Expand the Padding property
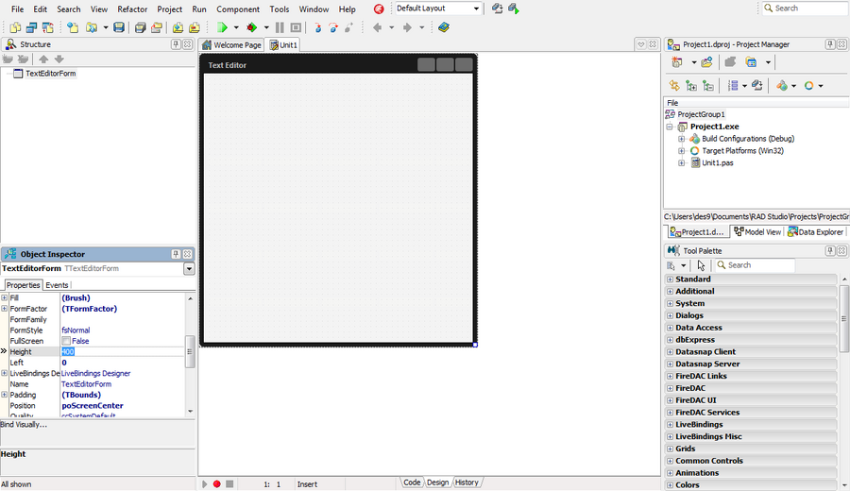Image resolution: width=850 pixels, height=491 pixels. (x=5, y=395)
